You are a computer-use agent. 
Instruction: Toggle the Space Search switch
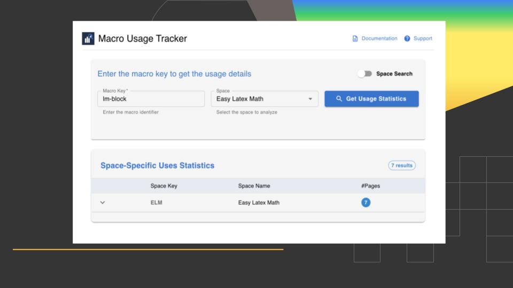tap(364, 74)
